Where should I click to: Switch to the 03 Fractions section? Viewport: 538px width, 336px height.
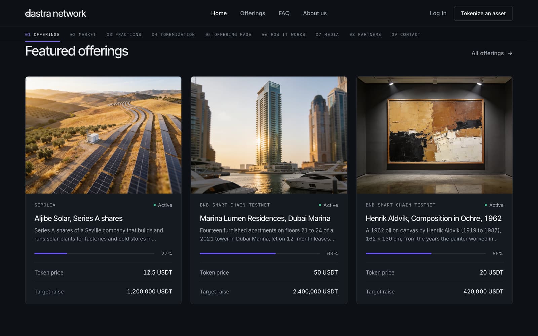click(124, 35)
